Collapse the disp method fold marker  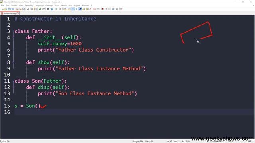[14, 87]
